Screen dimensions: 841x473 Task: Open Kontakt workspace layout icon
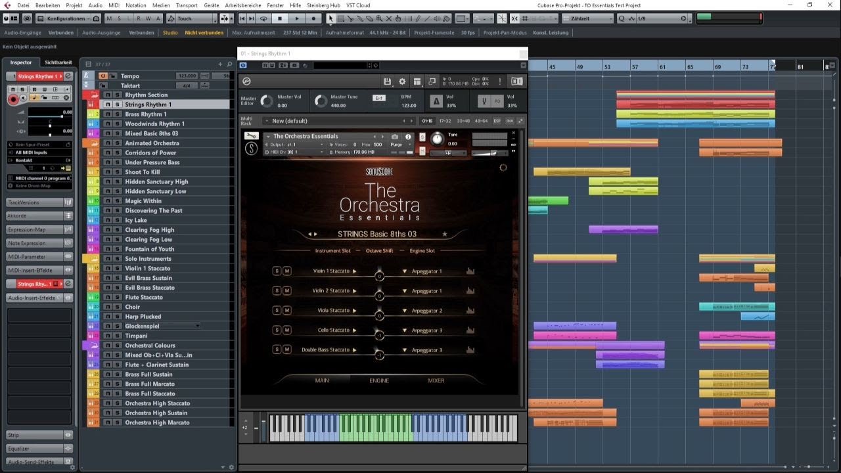click(417, 81)
